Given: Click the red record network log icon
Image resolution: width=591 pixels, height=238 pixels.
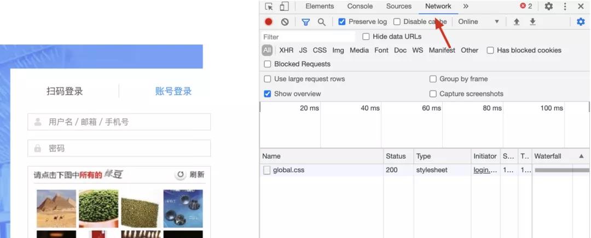Looking at the screenshot, I should click(x=268, y=22).
